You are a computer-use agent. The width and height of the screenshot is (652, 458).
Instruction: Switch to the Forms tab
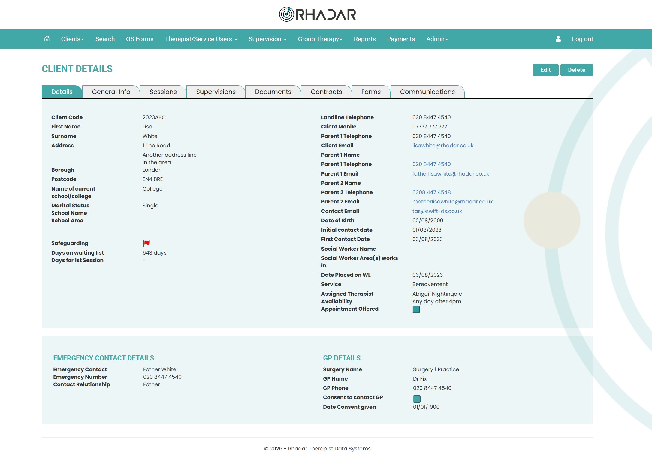pyautogui.click(x=371, y=92)
